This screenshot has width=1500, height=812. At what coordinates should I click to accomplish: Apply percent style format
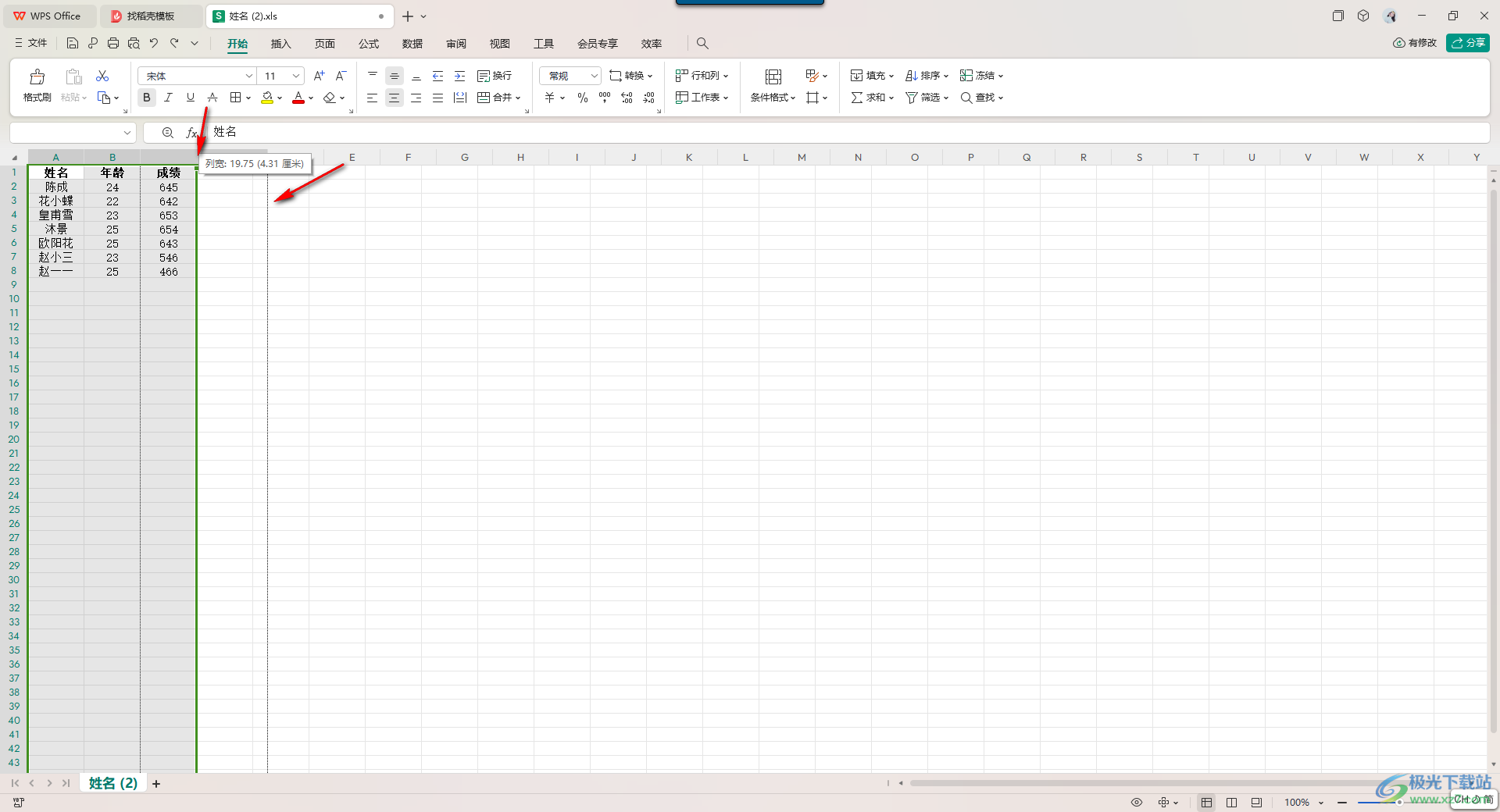(583, 98)
